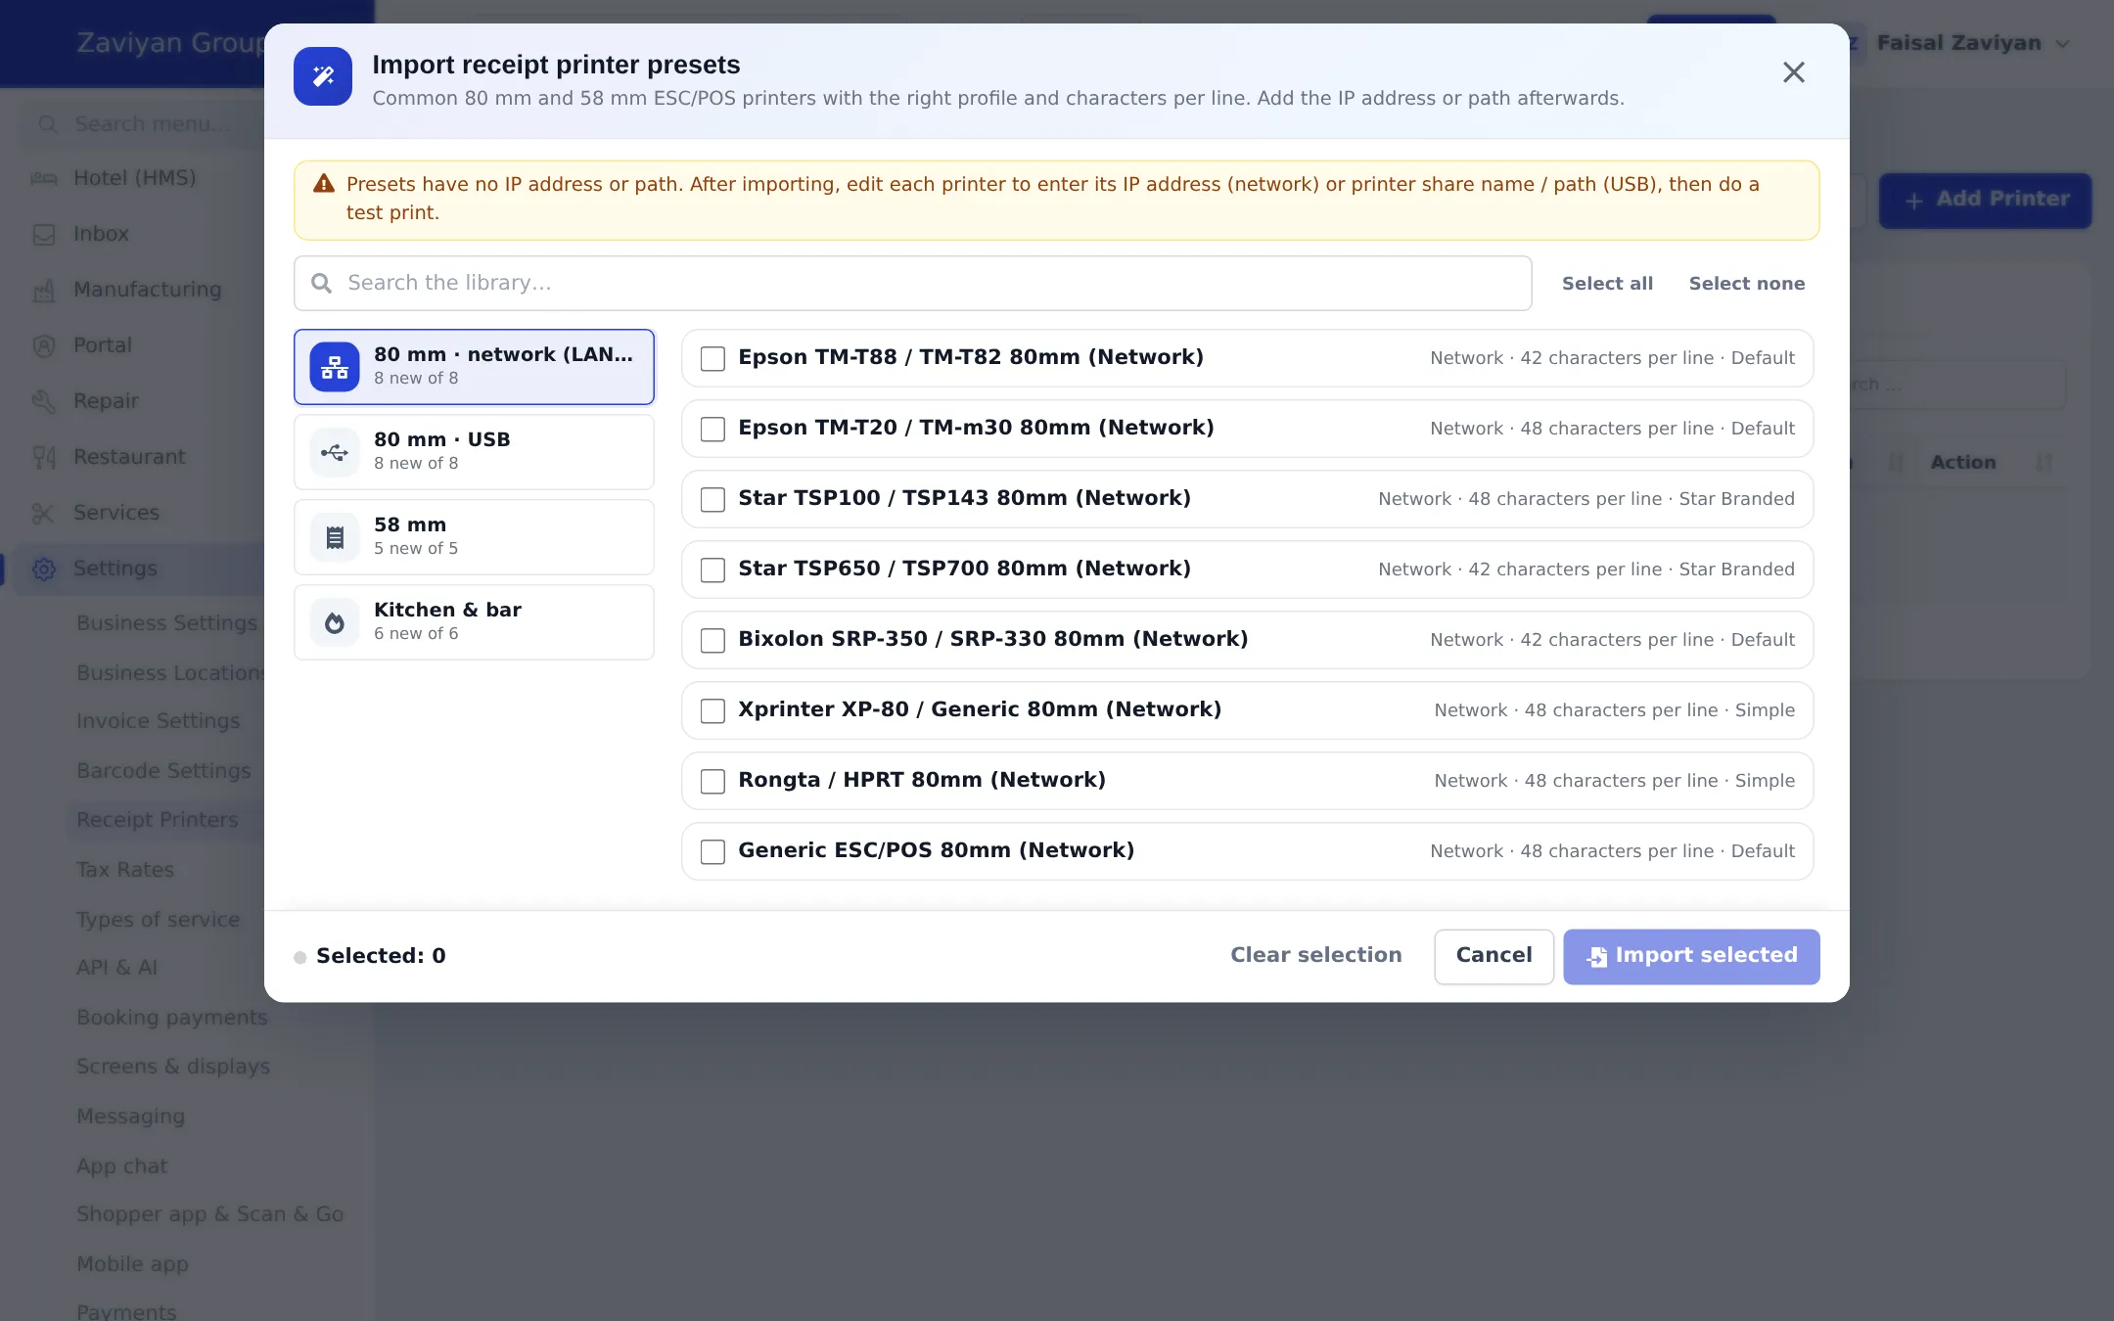Click the Cancel button
The height and width of the screenshot is (1321, 2114).
click(x=1494, y=956)
